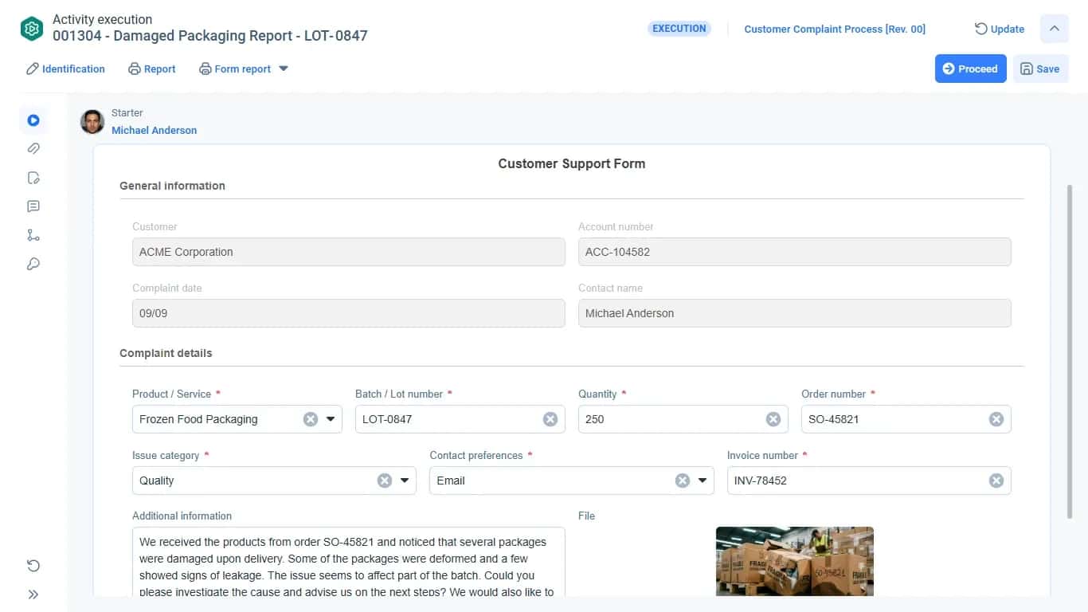Select the play-circle execution icon in sidebar
Viewport: 1088px width, 612px height.
point(33,120)
